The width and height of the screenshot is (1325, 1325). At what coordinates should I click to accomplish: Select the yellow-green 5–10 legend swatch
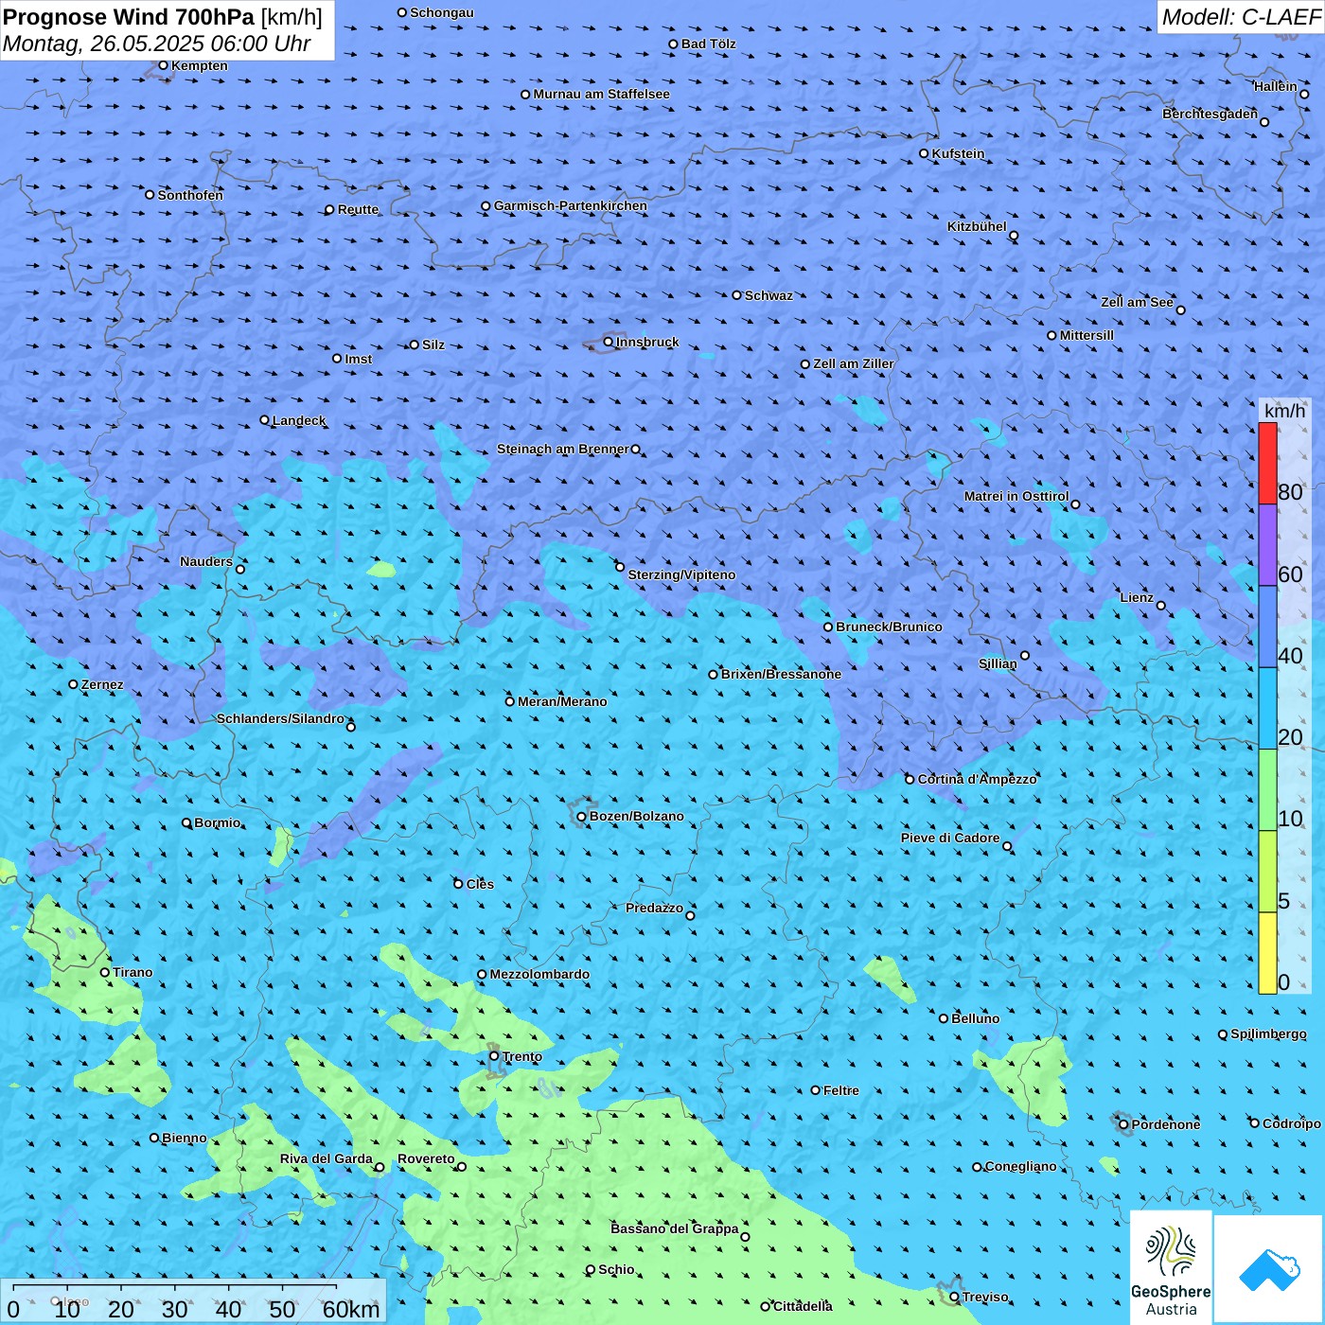pos(1267,872)
